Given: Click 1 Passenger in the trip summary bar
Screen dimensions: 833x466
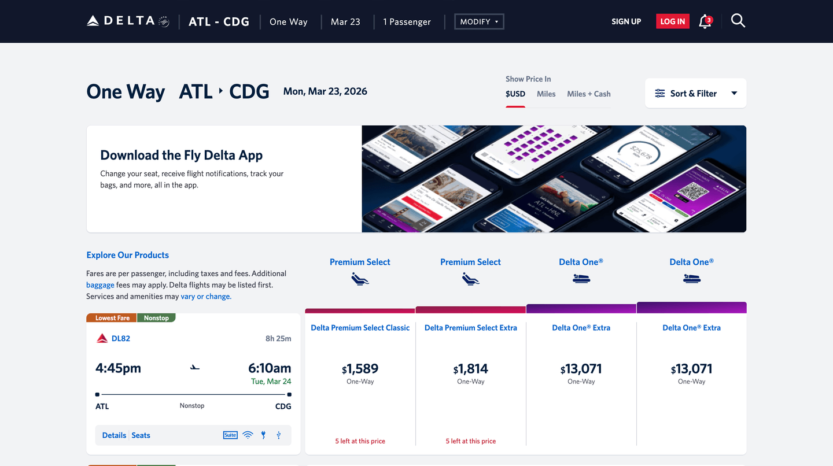Looking at the screenshot, I should coord(407,21).
